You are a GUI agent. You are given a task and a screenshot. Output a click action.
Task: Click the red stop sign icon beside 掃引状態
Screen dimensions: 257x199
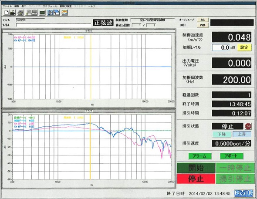[x=248, y=126]
